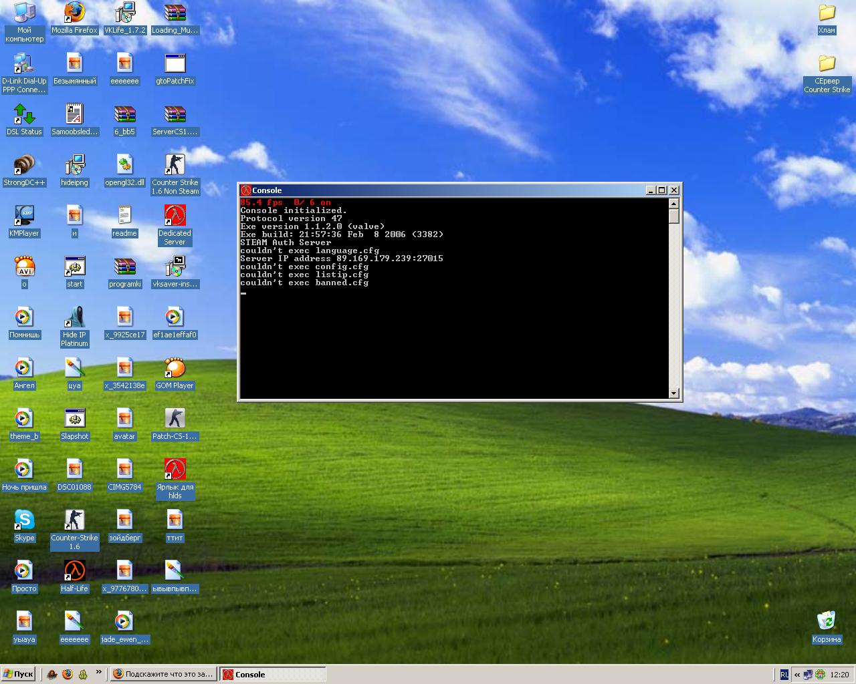Viewport: 856px width, 684px height.
Task: Select the Loading_Mu... archive on the desktop
Action: 175,18
